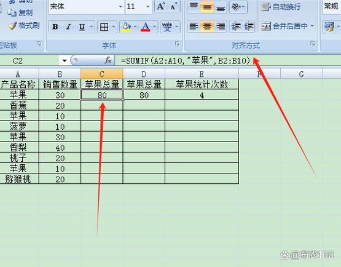341x267 pixels.
Task: Open phonetic guide dropdown arrow
Action: pos(176,27)
